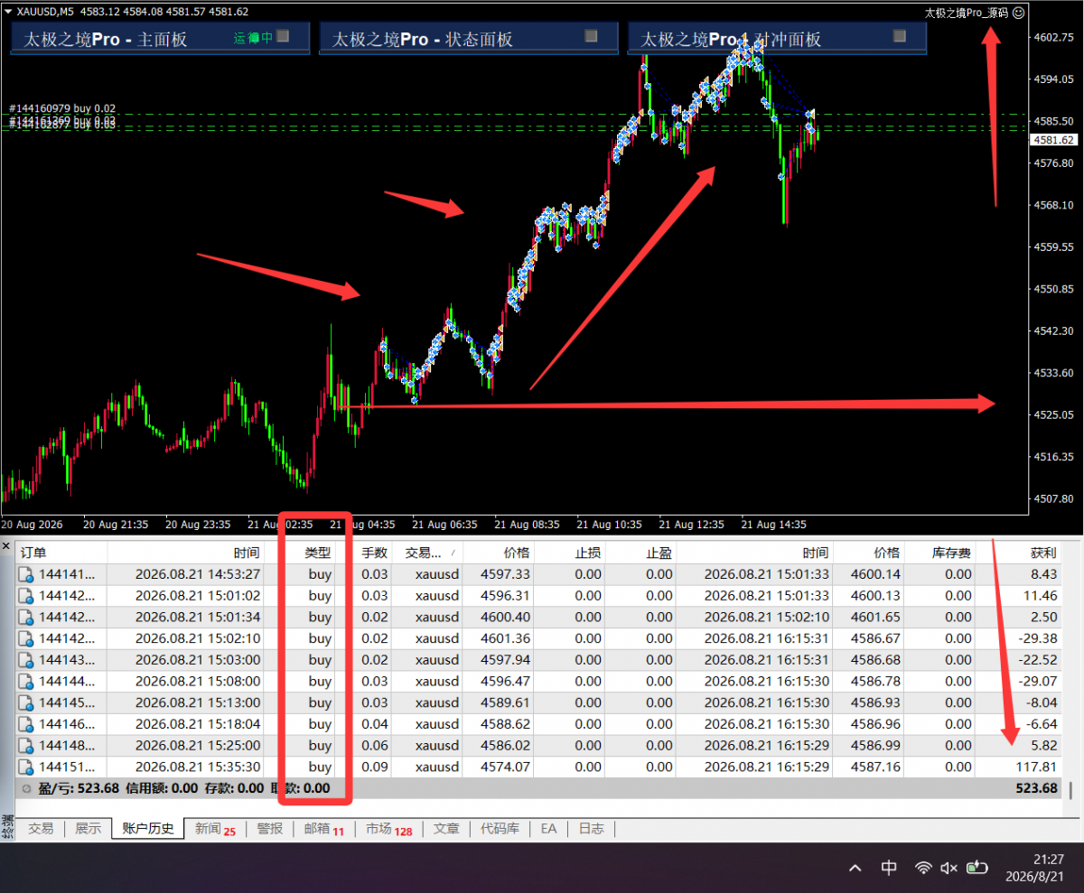Click the order icon of row 144148
The width and height of the screenshot is (1084, 893).
pos(27,746)
